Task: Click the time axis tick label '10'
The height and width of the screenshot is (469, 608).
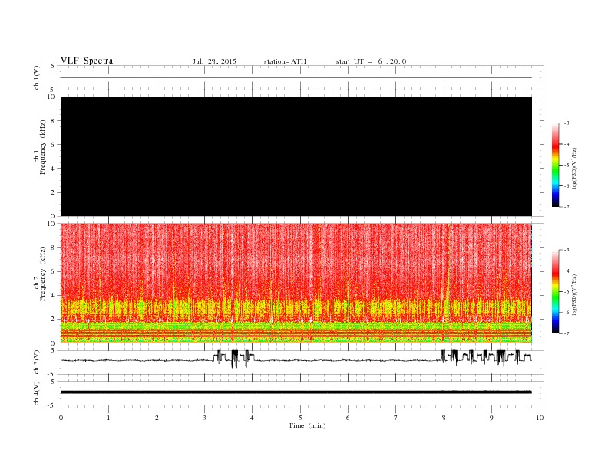Action: tap(540, 418)
